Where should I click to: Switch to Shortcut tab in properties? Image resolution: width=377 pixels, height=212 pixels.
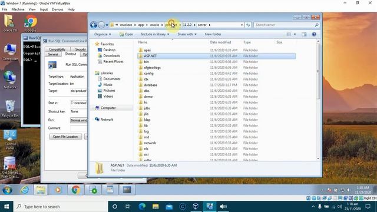71,54
